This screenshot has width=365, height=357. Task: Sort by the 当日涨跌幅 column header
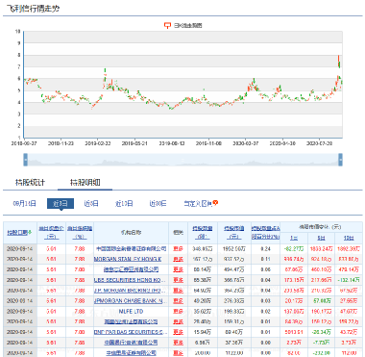point(80,232)
